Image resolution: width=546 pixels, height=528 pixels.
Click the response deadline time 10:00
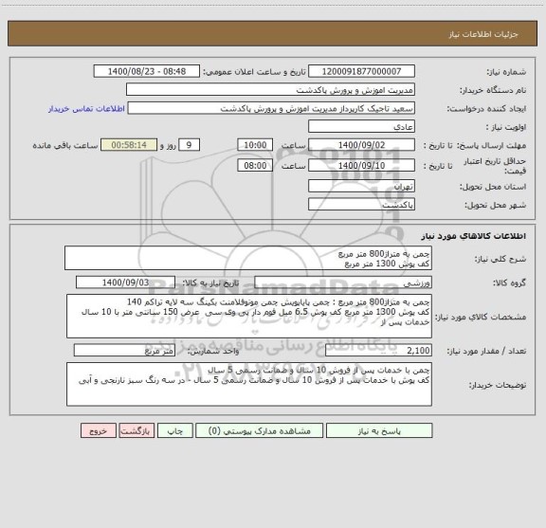pyautogui.click(x=255, y=145)
